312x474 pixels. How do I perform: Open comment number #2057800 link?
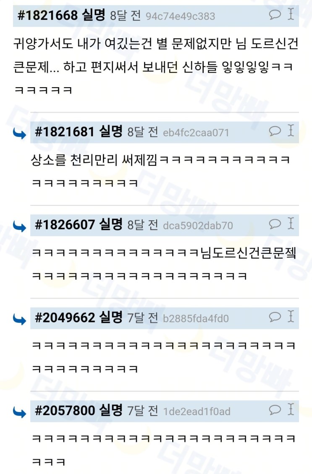pos(65,410)
